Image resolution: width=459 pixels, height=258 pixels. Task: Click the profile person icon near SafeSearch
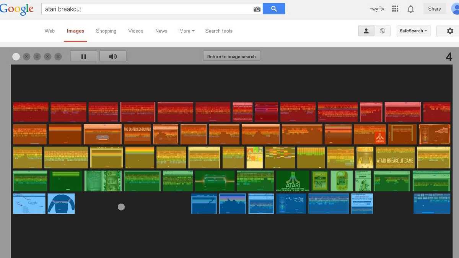pos(366,31)
